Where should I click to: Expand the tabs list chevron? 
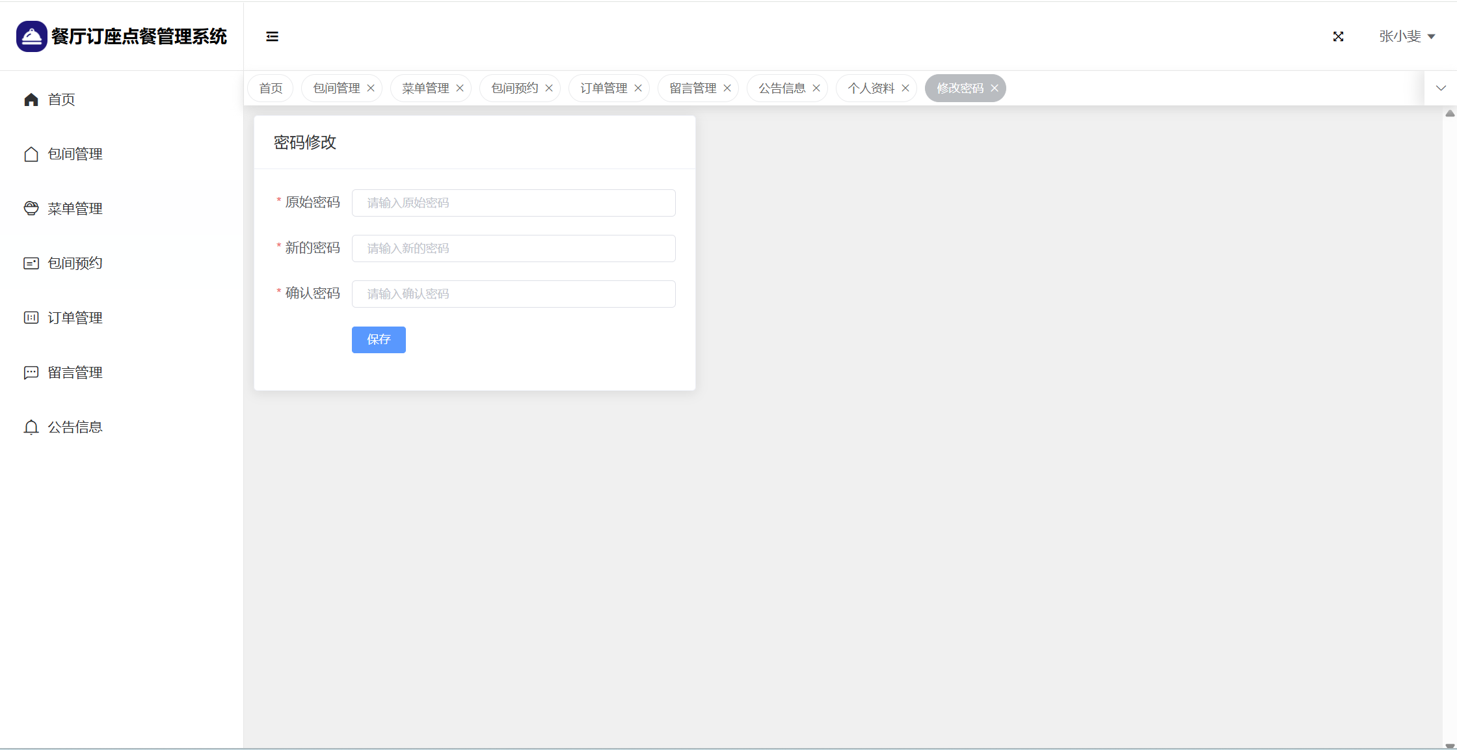[x=1441, y=88]
